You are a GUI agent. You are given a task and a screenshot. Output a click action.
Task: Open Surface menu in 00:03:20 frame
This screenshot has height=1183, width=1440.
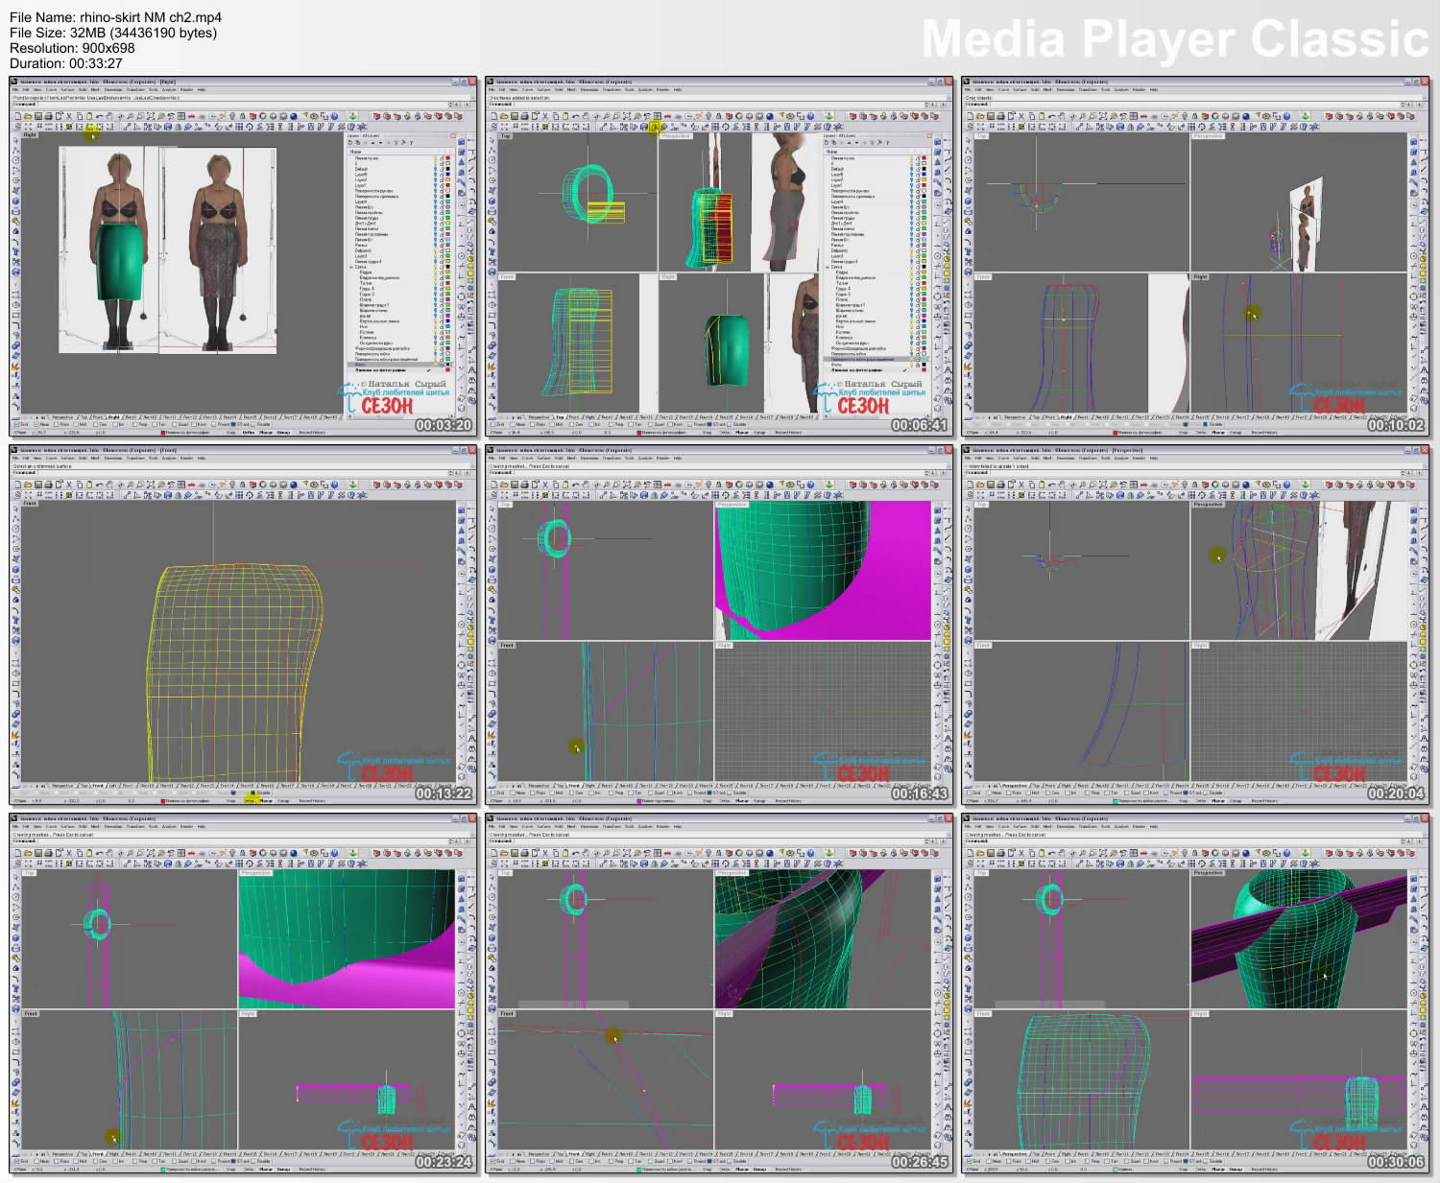point(68,90)
